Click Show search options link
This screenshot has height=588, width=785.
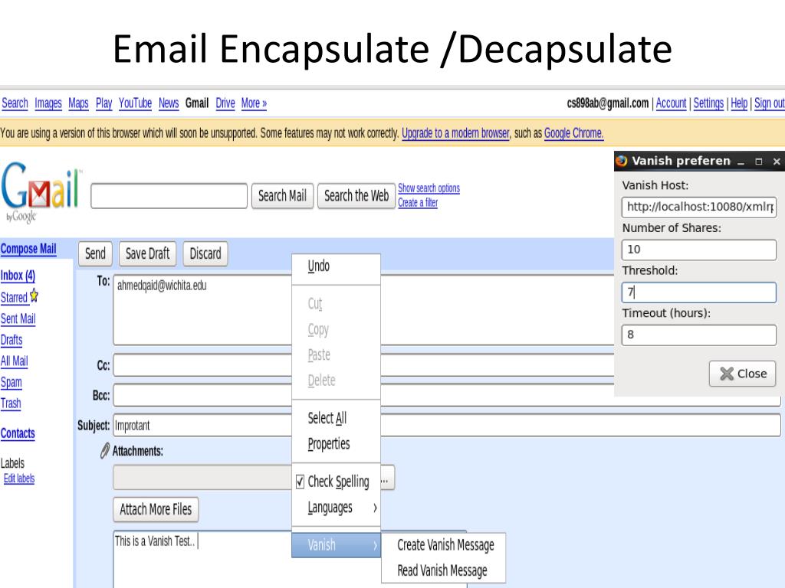(429, 188)
